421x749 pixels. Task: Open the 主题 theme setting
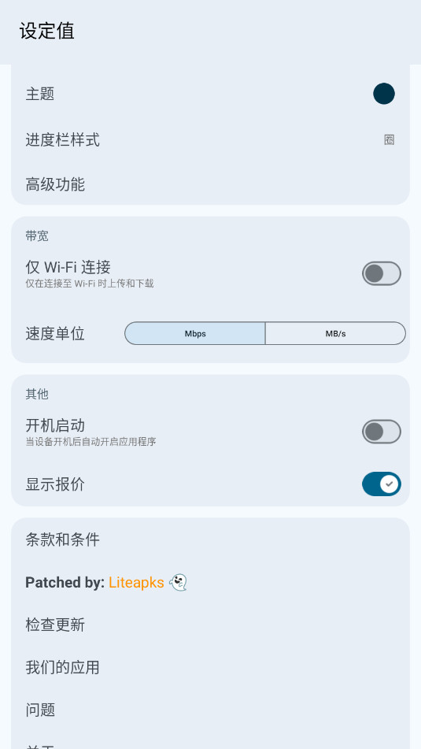(210, 94)
